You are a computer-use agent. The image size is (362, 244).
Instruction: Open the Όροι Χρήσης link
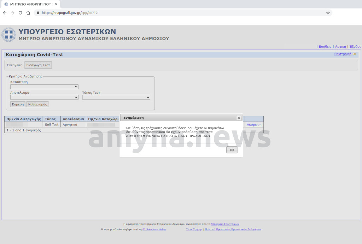point(194,229)
